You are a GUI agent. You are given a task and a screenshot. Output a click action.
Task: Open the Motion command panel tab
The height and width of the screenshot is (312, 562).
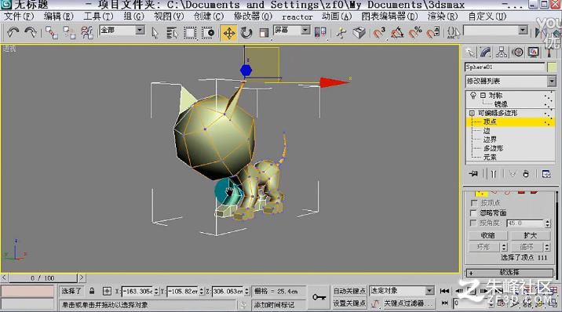[517, 53]
